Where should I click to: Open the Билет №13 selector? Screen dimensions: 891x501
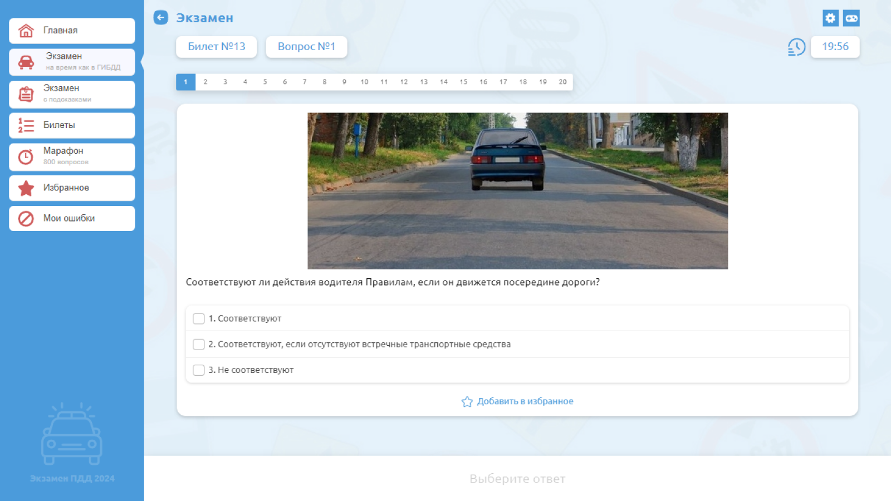216,47
